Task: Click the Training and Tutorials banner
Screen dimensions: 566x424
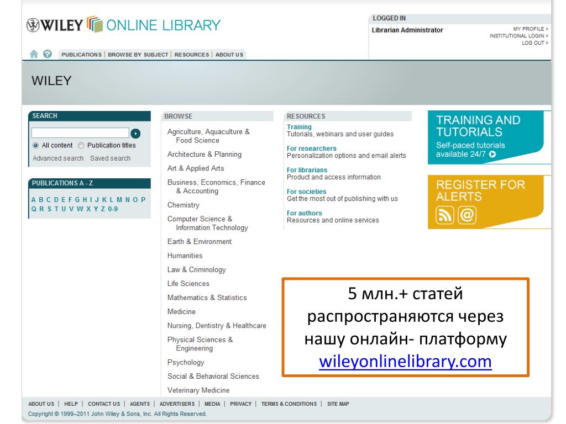Action: (x=485, y=137)
